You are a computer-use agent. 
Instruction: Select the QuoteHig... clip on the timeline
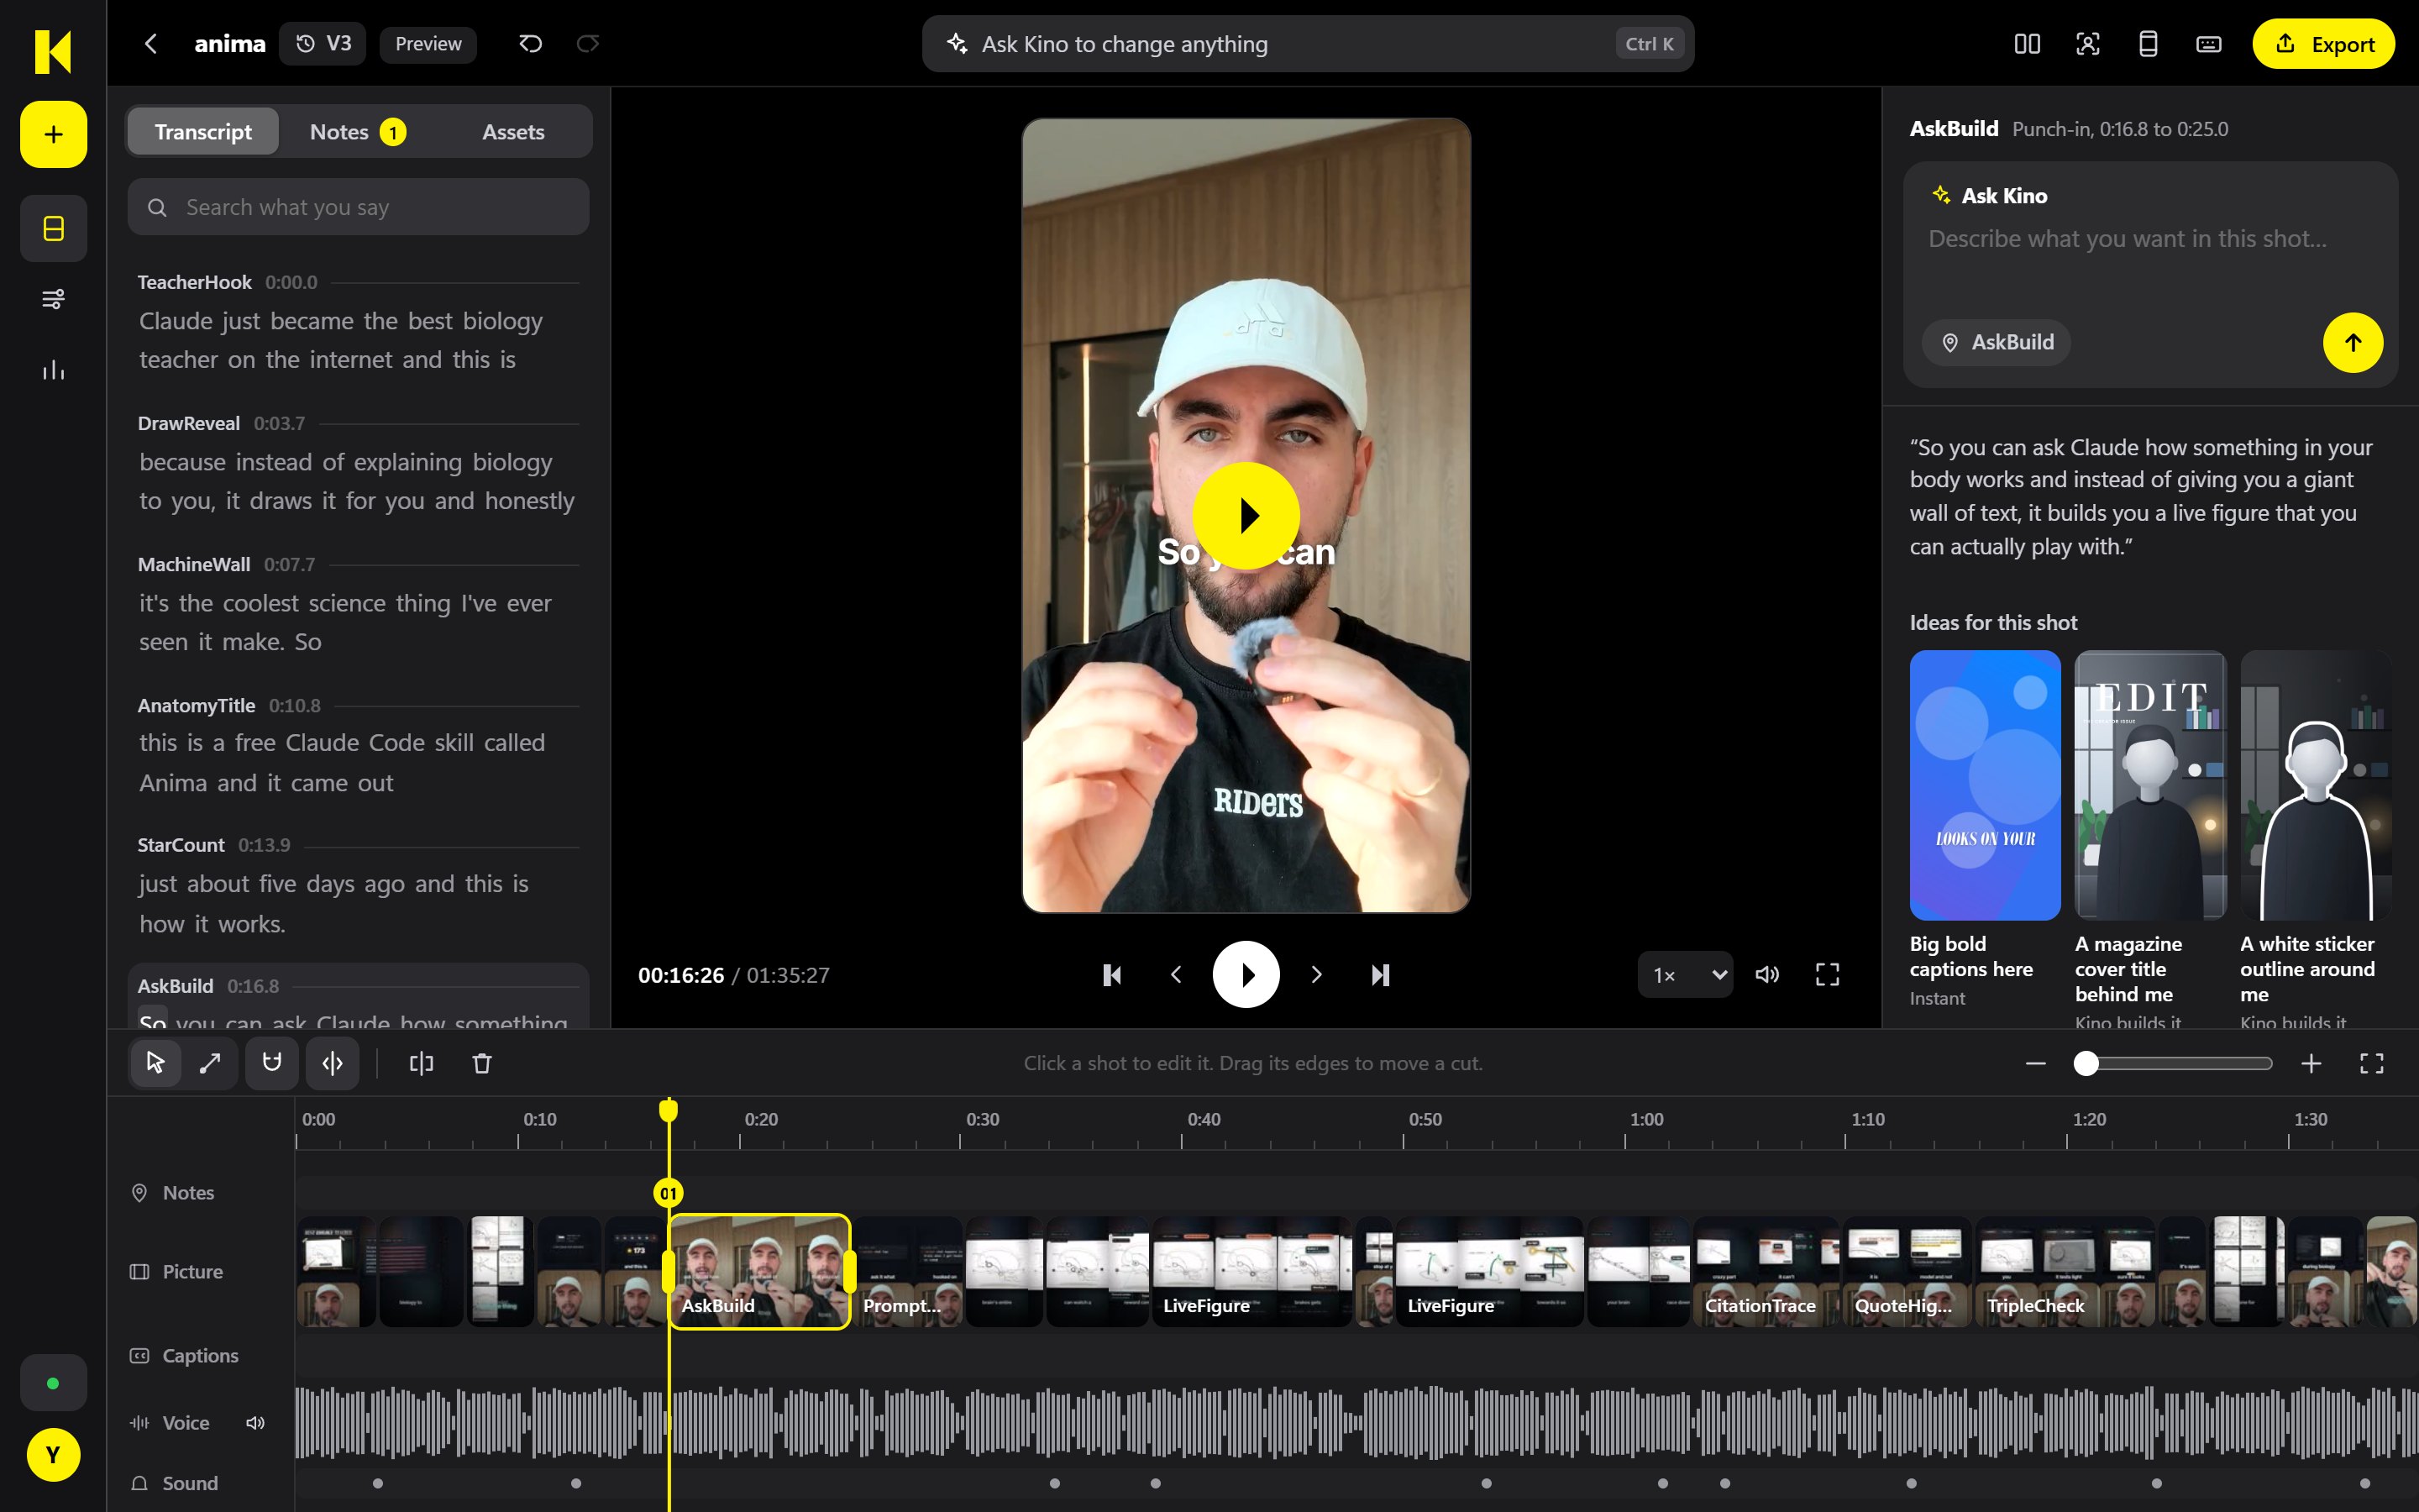[1907, 1272]
